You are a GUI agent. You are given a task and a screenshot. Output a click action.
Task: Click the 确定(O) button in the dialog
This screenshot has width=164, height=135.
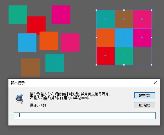click(x=145, y=95)
